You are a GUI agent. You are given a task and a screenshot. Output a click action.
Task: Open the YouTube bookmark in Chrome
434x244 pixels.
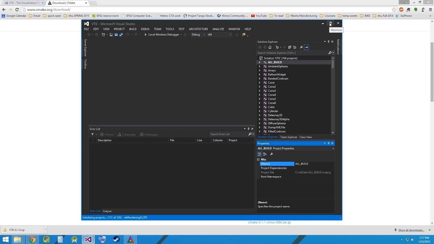tap(259, 16)
